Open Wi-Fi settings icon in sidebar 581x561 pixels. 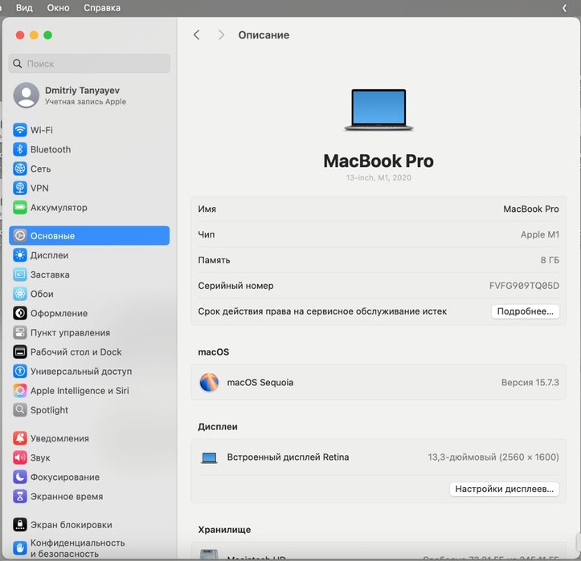tap(19, 130)
